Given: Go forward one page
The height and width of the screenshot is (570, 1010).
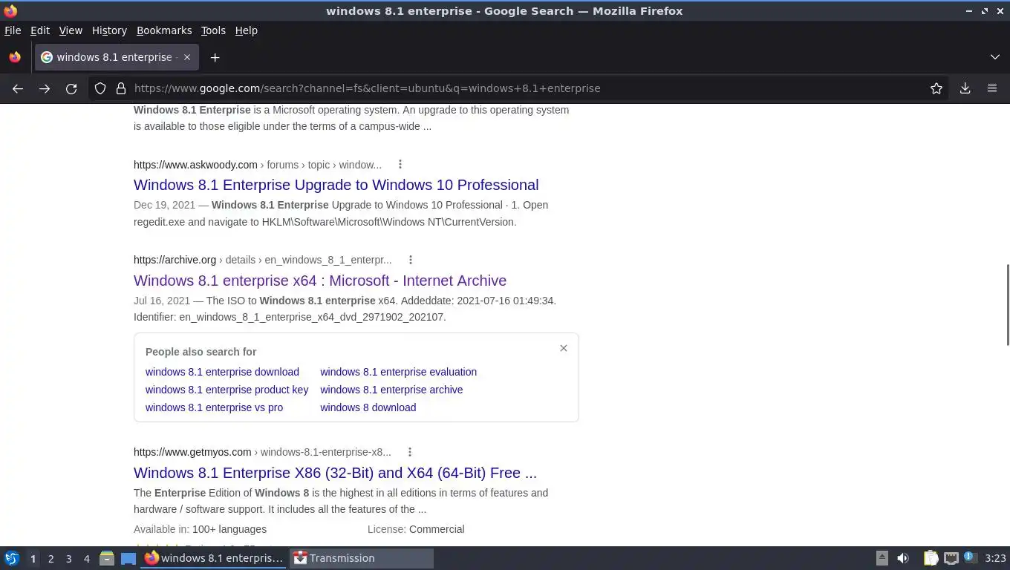Looking at the screenshot, I should (45, 88).
